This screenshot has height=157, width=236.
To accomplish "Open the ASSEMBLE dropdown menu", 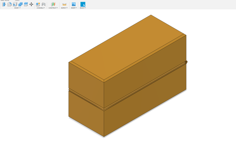I will [x=41, y=8].
